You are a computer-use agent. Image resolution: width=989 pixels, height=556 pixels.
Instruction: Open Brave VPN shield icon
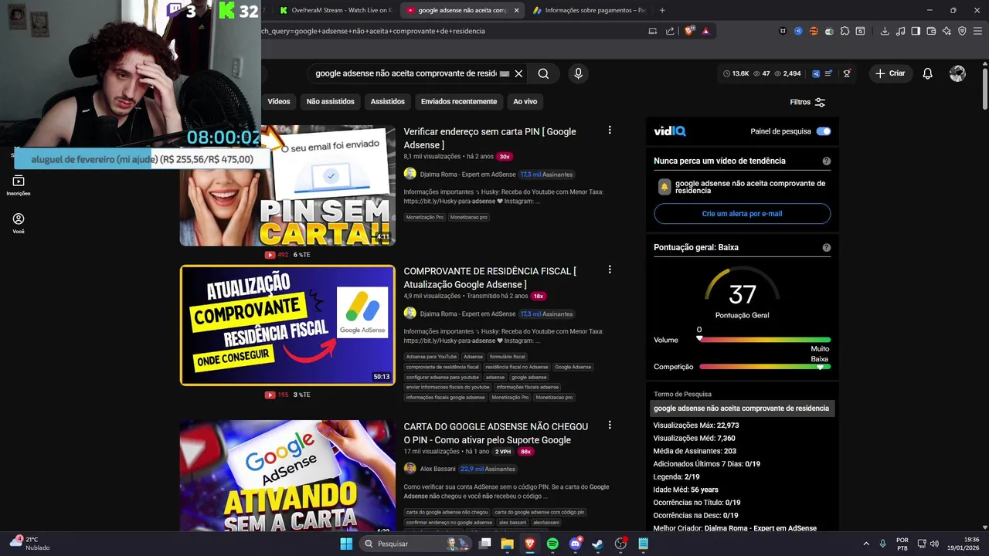(x=962, y=31)
